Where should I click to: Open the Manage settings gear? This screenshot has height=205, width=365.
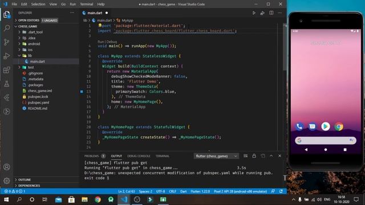[x=7, y=181]
